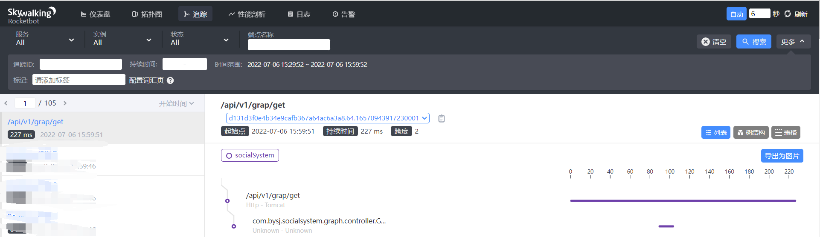Open the 仪表盘 dashboard tab
Screen dimensions: 820x237
coord(96,14)
